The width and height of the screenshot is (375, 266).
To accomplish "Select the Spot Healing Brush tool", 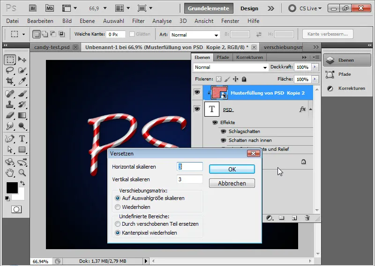I will (x=10, y=94).
